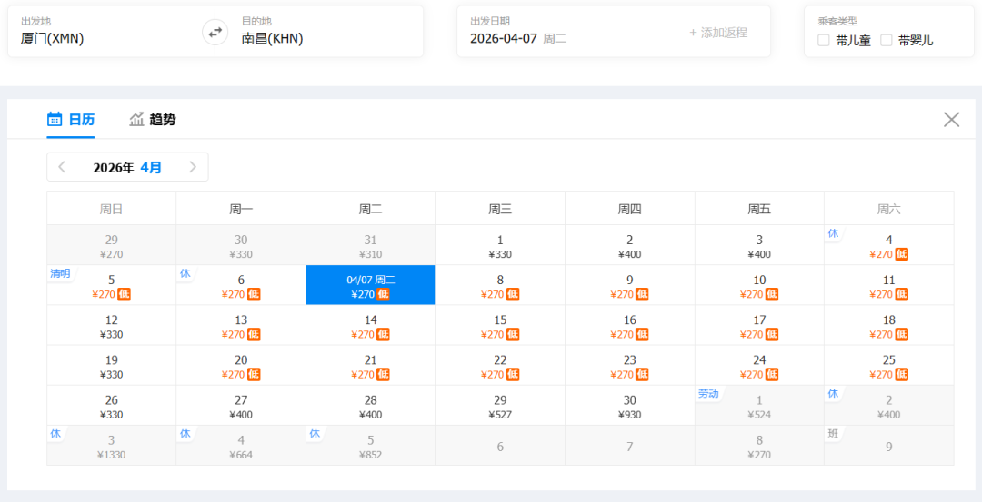
Task: Choose 清明 holiday date April 5
Action: click(111, 285)
